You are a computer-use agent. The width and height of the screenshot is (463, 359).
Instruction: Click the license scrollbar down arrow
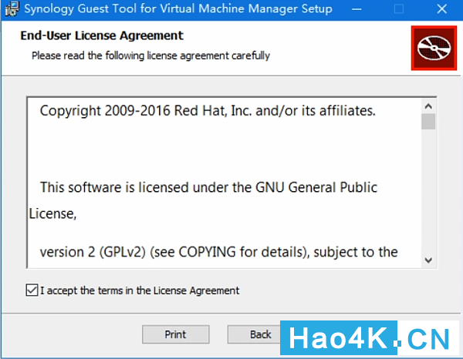[x=428, y=260]
